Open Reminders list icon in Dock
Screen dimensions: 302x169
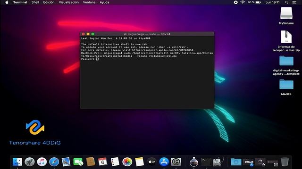pos(115,162)
